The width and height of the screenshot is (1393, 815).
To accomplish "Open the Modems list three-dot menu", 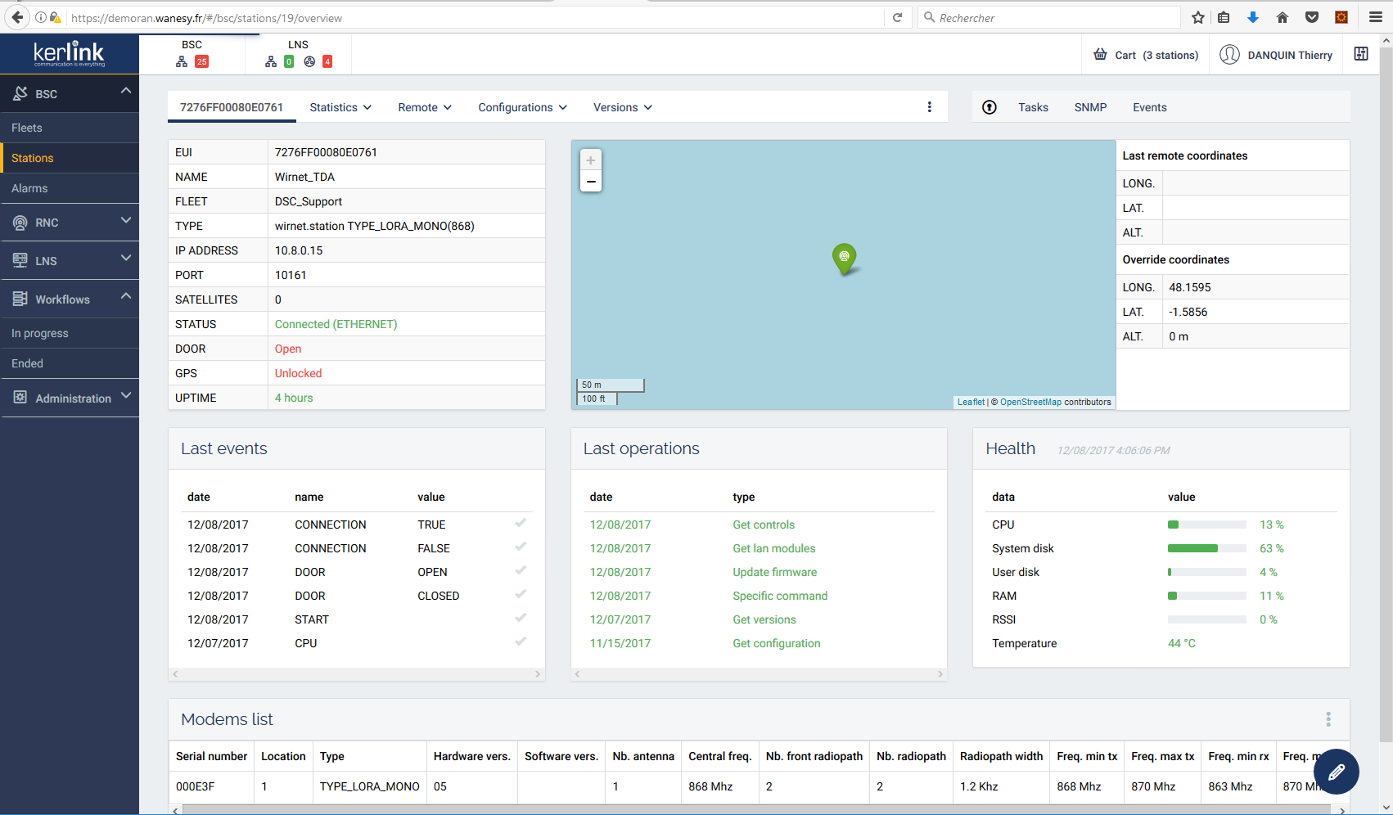I will (1328, 719).
